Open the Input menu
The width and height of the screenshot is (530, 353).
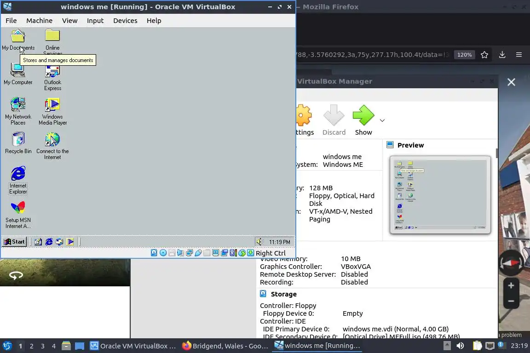[x=95, y=21]
